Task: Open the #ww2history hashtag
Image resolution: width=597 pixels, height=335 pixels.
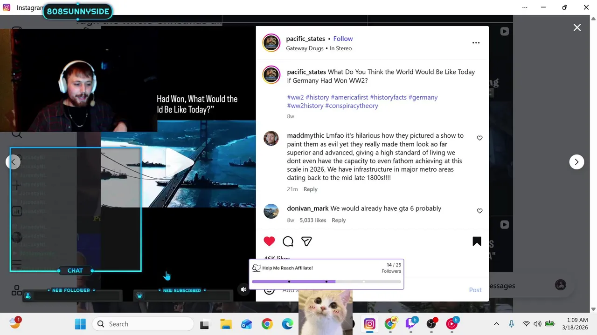Action: point(305,106)
